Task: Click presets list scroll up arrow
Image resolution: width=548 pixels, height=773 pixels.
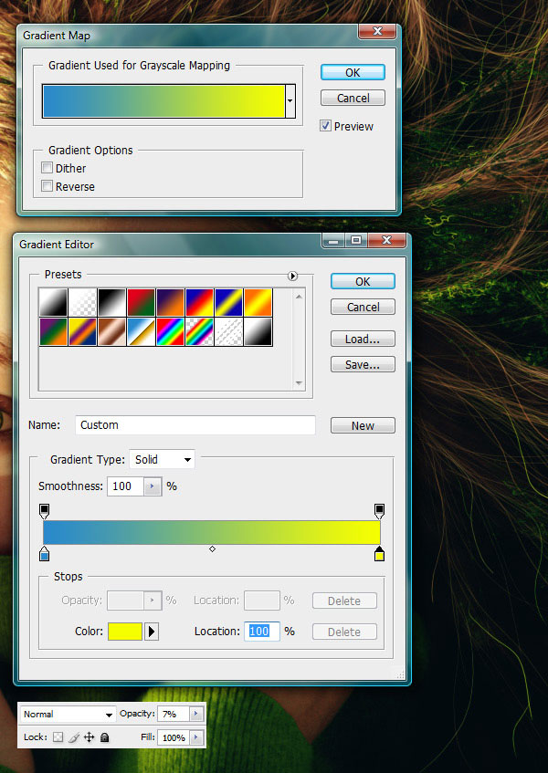Action: (x=299, y=297)
